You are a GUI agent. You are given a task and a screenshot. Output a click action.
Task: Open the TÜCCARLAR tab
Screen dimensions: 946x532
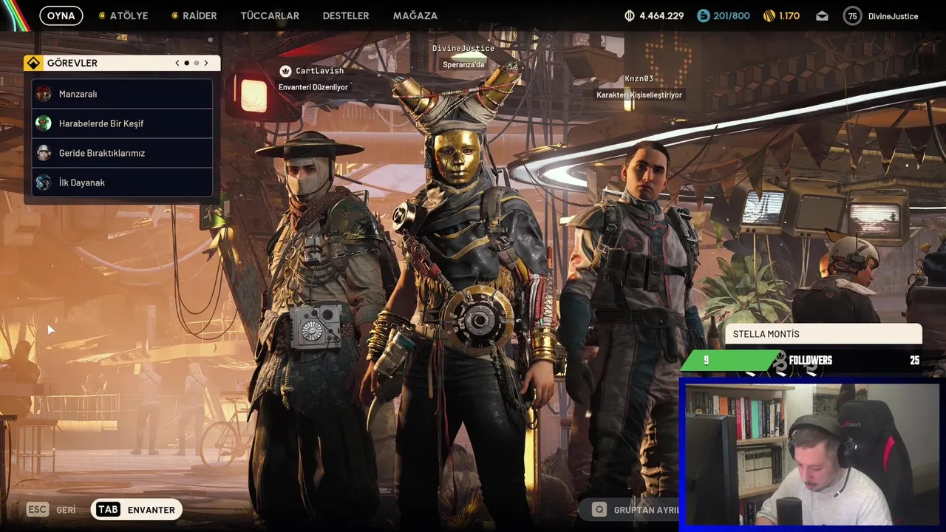pos(270,16)
